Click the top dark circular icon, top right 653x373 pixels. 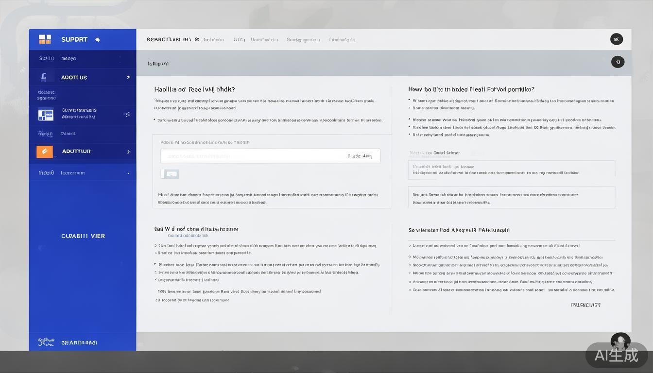tap(616, 39)
